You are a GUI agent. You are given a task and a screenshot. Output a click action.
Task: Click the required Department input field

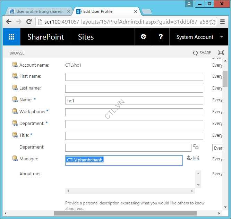click(x=134, y=124)
